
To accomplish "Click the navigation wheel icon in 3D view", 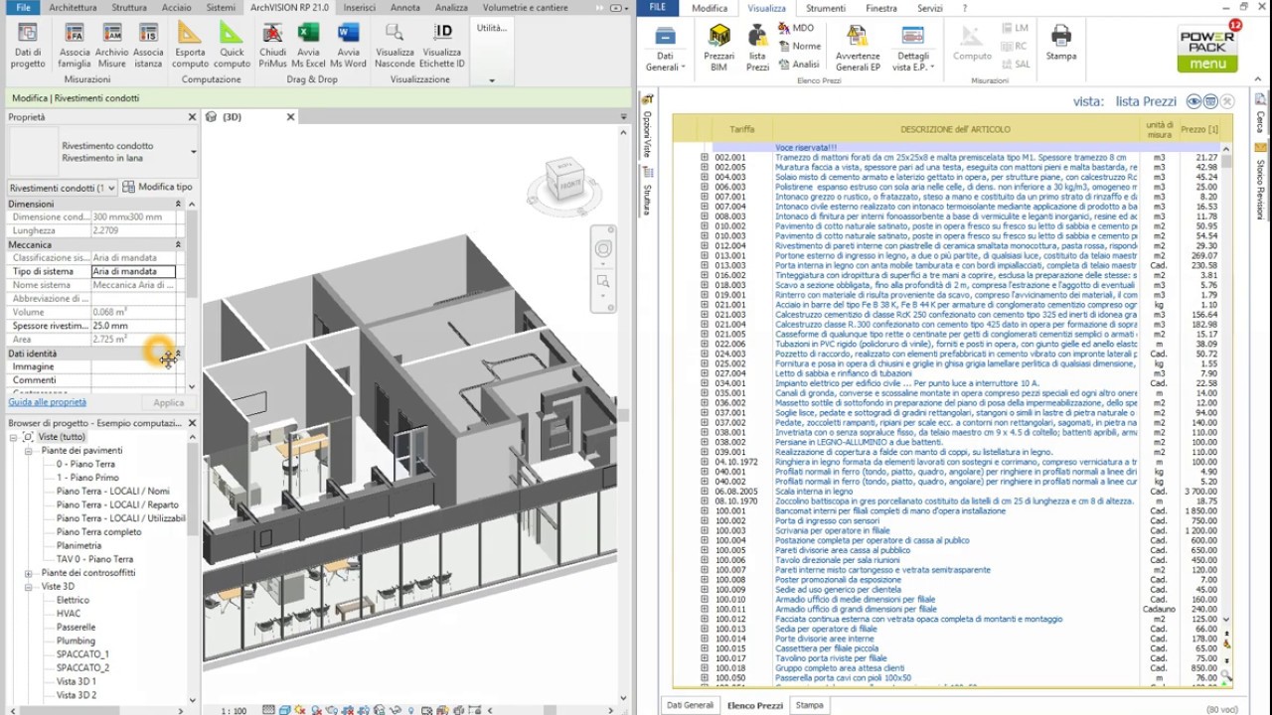I will point(603,249).
